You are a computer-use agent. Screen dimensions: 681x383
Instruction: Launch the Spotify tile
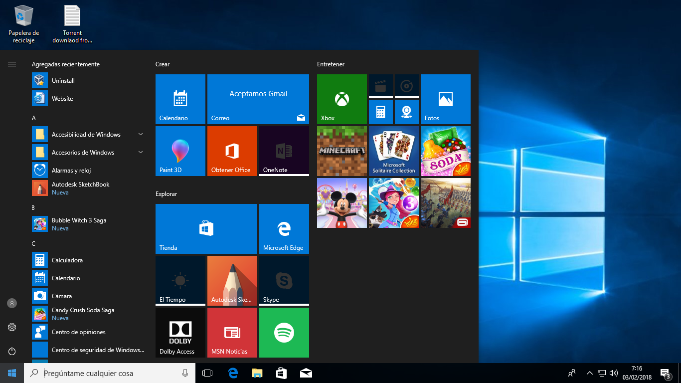coord(284,333)
